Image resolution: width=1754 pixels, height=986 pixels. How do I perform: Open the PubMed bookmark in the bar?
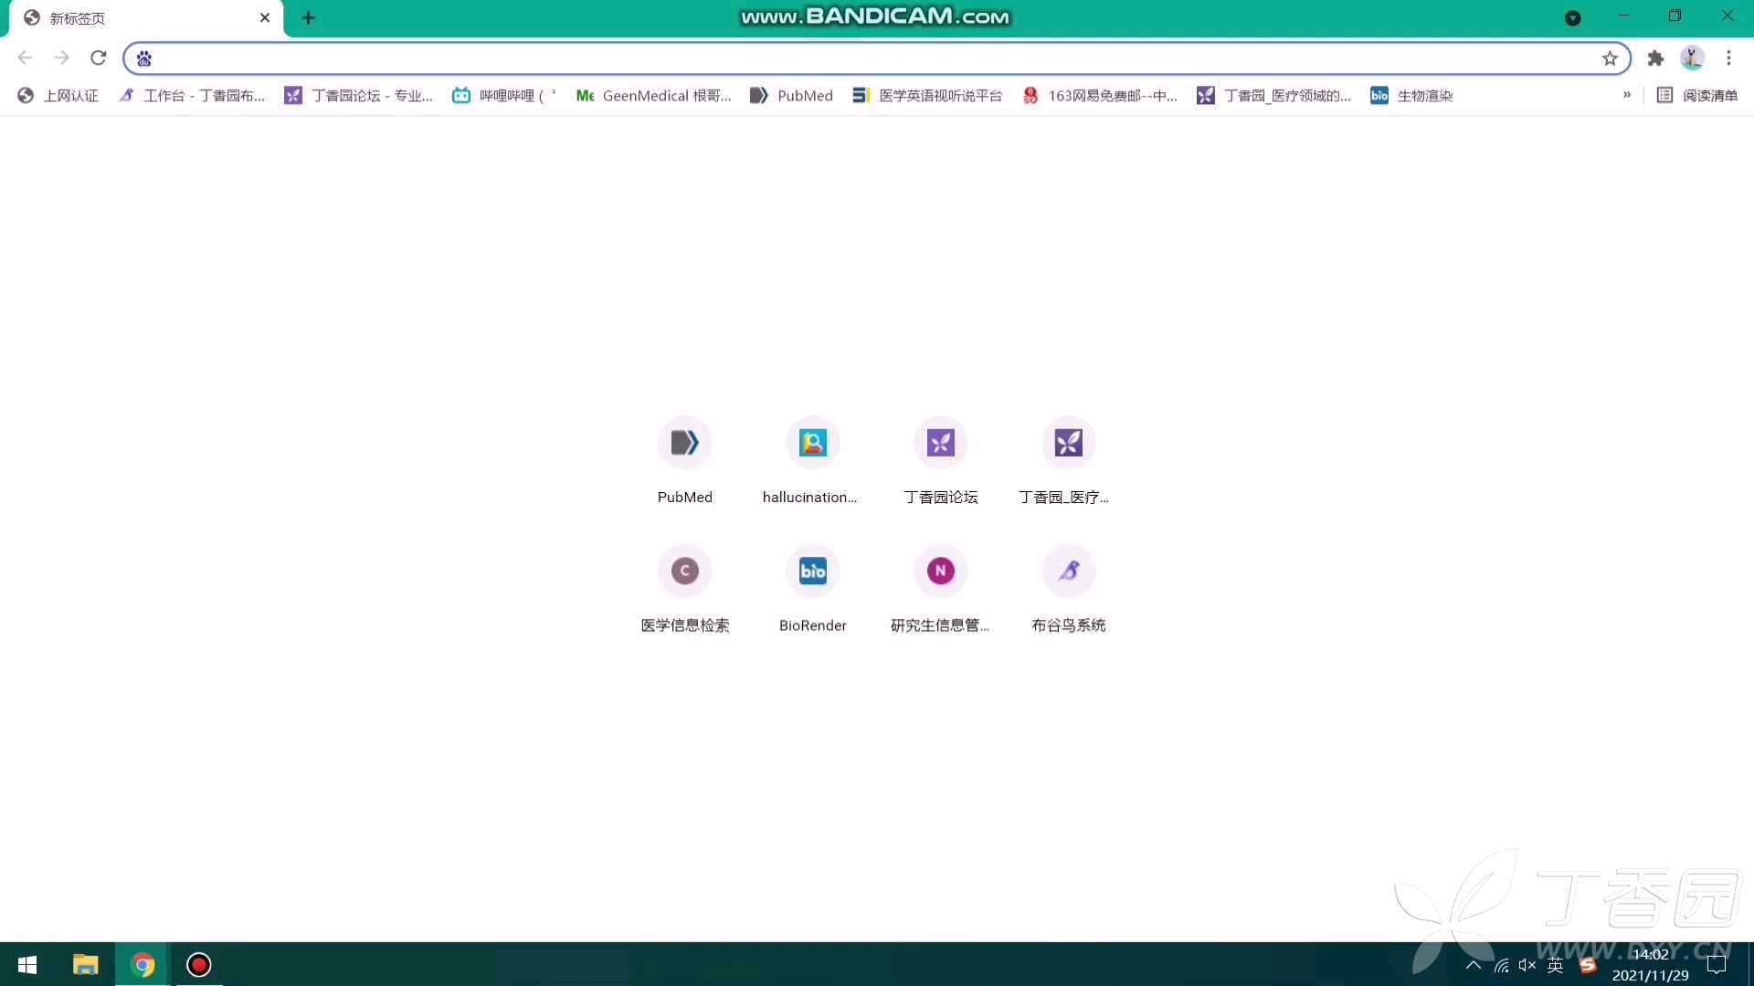pyautogui.click(x=791, y=96)
